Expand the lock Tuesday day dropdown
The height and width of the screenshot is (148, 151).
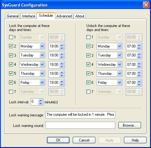pyautogui.click(x=42, y=55)
